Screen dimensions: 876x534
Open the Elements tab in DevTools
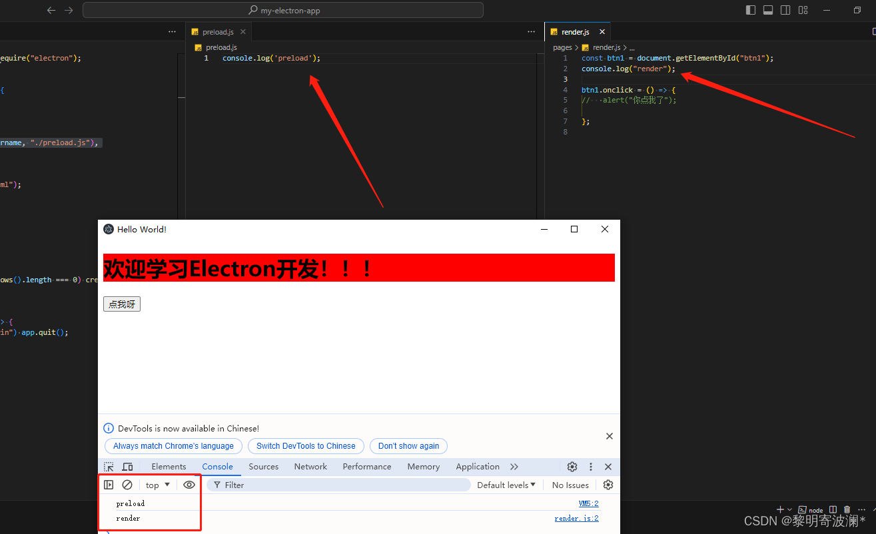click(169, 467)
